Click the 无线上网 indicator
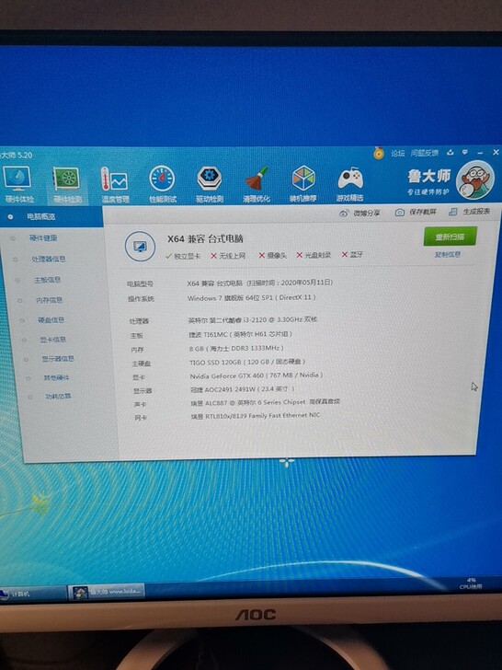 pos(228,256)
